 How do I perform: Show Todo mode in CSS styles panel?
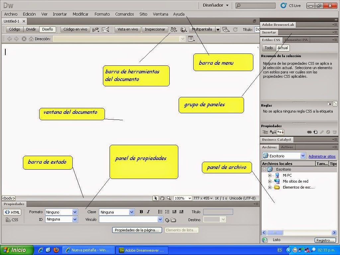pyautogui.click(x=269, y=48)
